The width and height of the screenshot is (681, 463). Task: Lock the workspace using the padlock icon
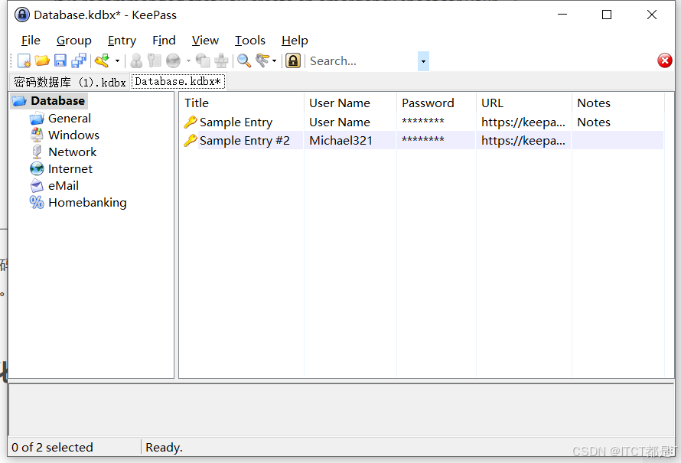[x=292, y=60]
